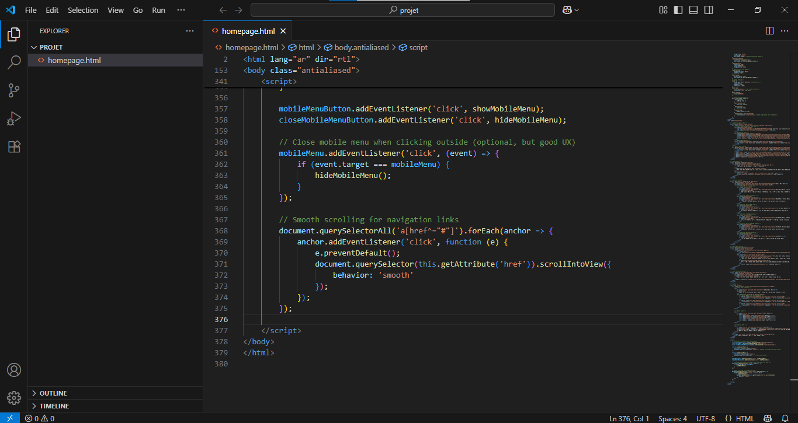Open the Selection menu
The width and height of the screenshot is (798, 423).
[83, 10]
